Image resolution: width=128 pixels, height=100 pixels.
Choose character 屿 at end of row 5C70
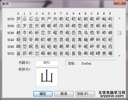click(110, 19)
